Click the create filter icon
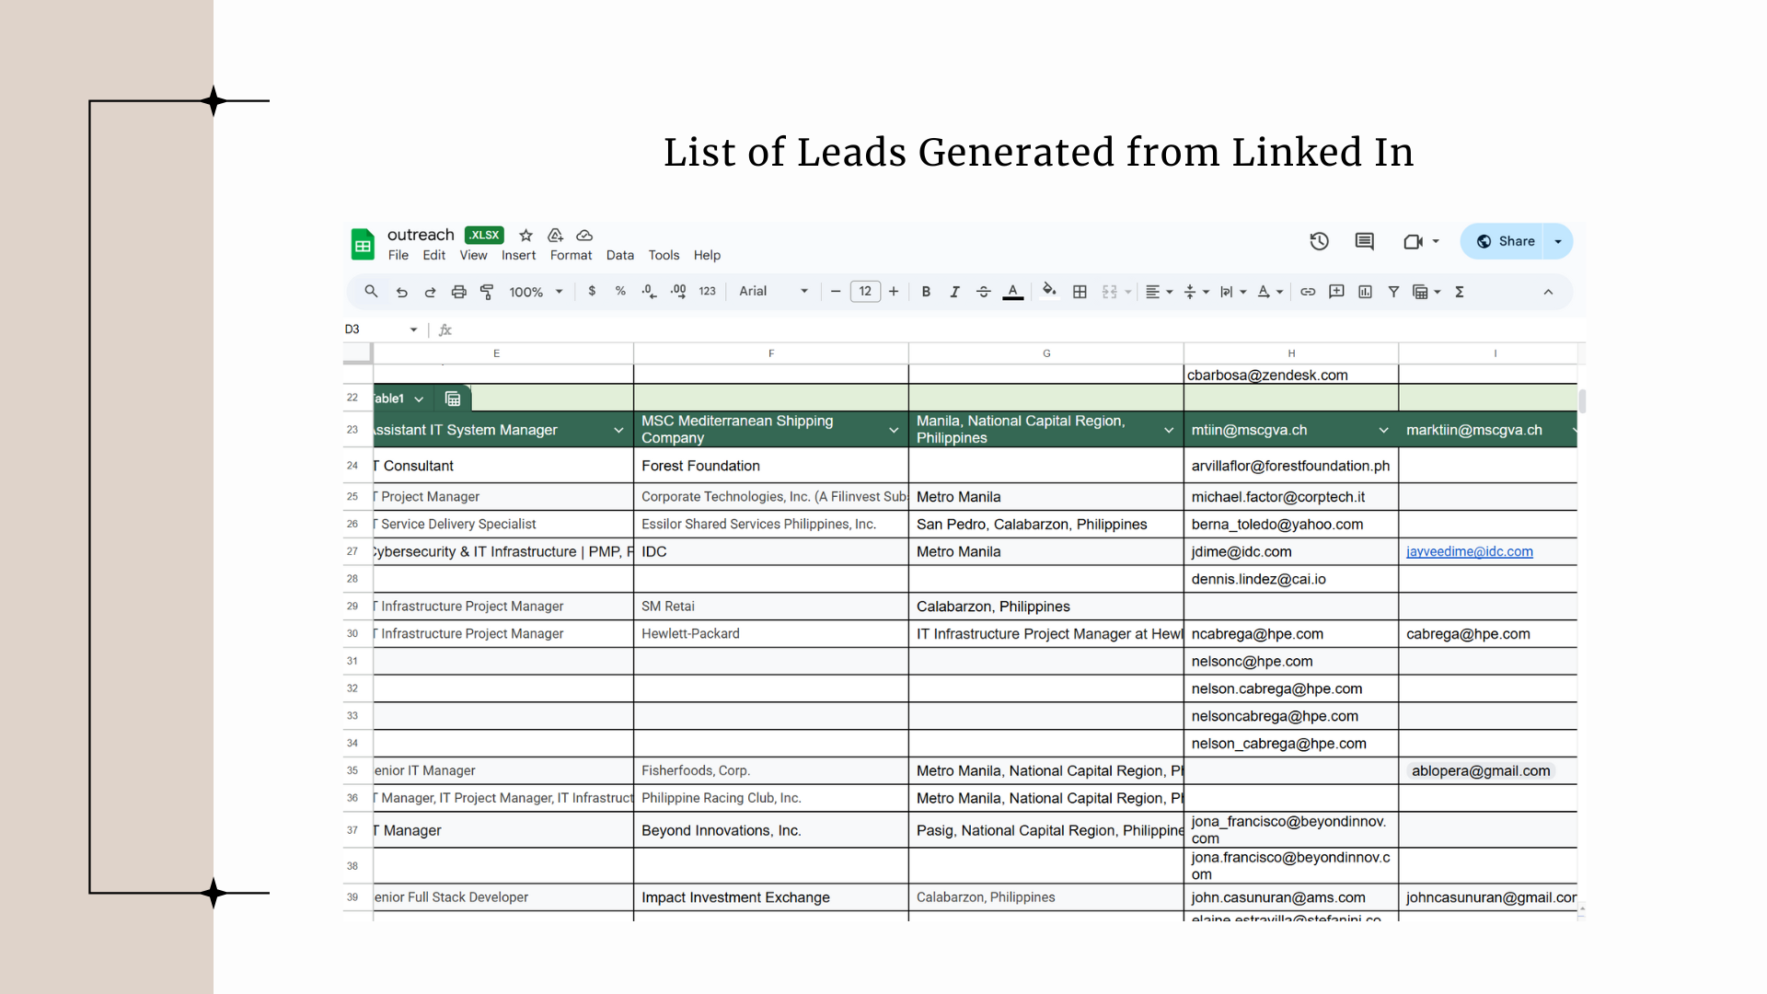The image size is (1767, 994). [x=1393, y=292]
